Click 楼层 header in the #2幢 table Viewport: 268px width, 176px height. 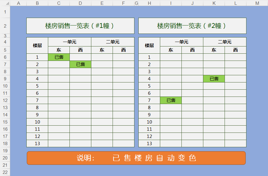(x=149, y=46)
